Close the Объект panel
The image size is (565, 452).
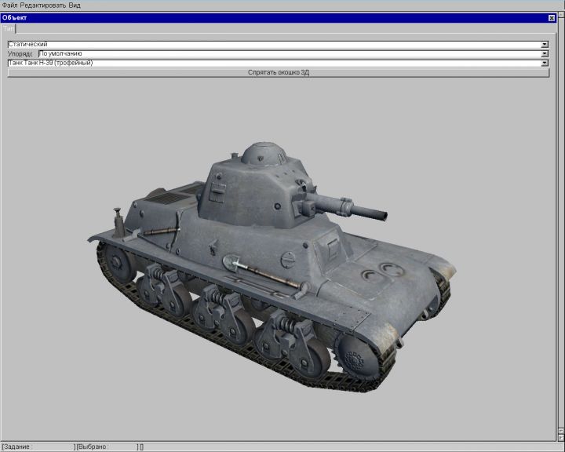(551, 17)
